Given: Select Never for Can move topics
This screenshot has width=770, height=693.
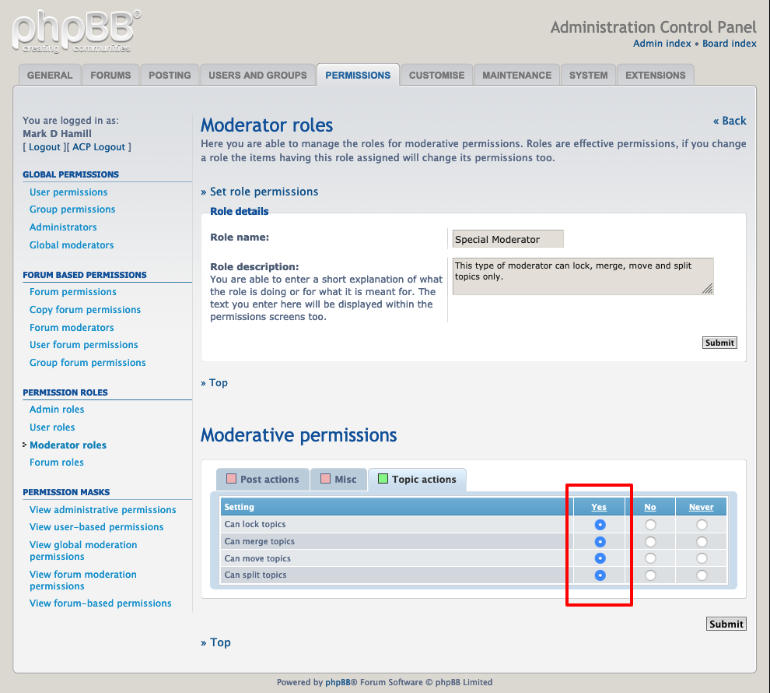Looking at the screenshot, I should [702, 558].
